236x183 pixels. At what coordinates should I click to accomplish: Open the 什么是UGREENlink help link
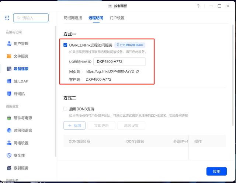tap(130, 45)
